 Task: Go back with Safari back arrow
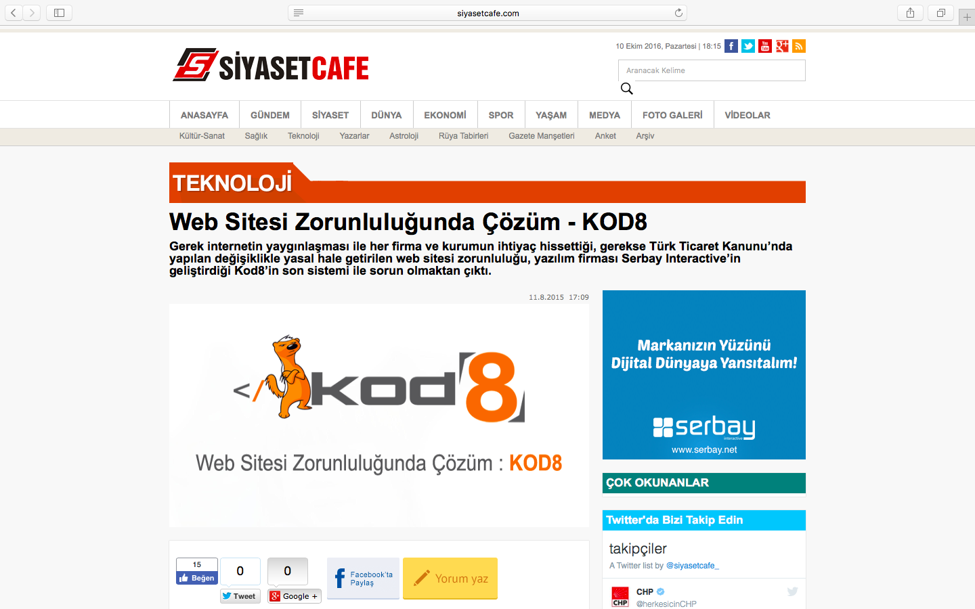(x=14, y=13)
